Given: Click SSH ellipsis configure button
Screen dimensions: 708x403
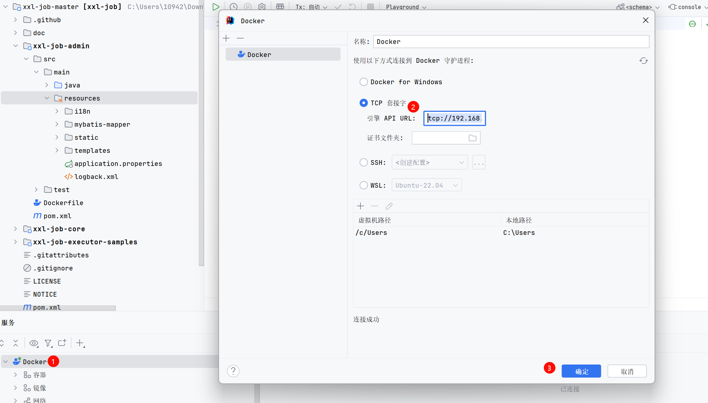Looking at the screenshot, I should [x=479, y=162].
